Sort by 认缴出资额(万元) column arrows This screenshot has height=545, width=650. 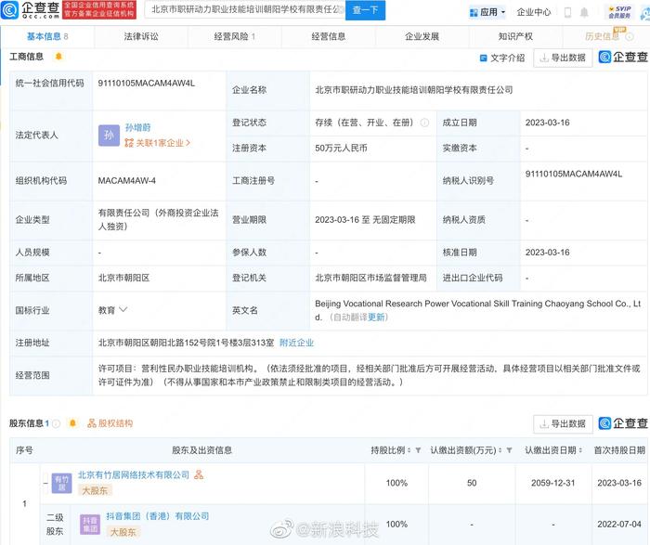coord(500,450)
